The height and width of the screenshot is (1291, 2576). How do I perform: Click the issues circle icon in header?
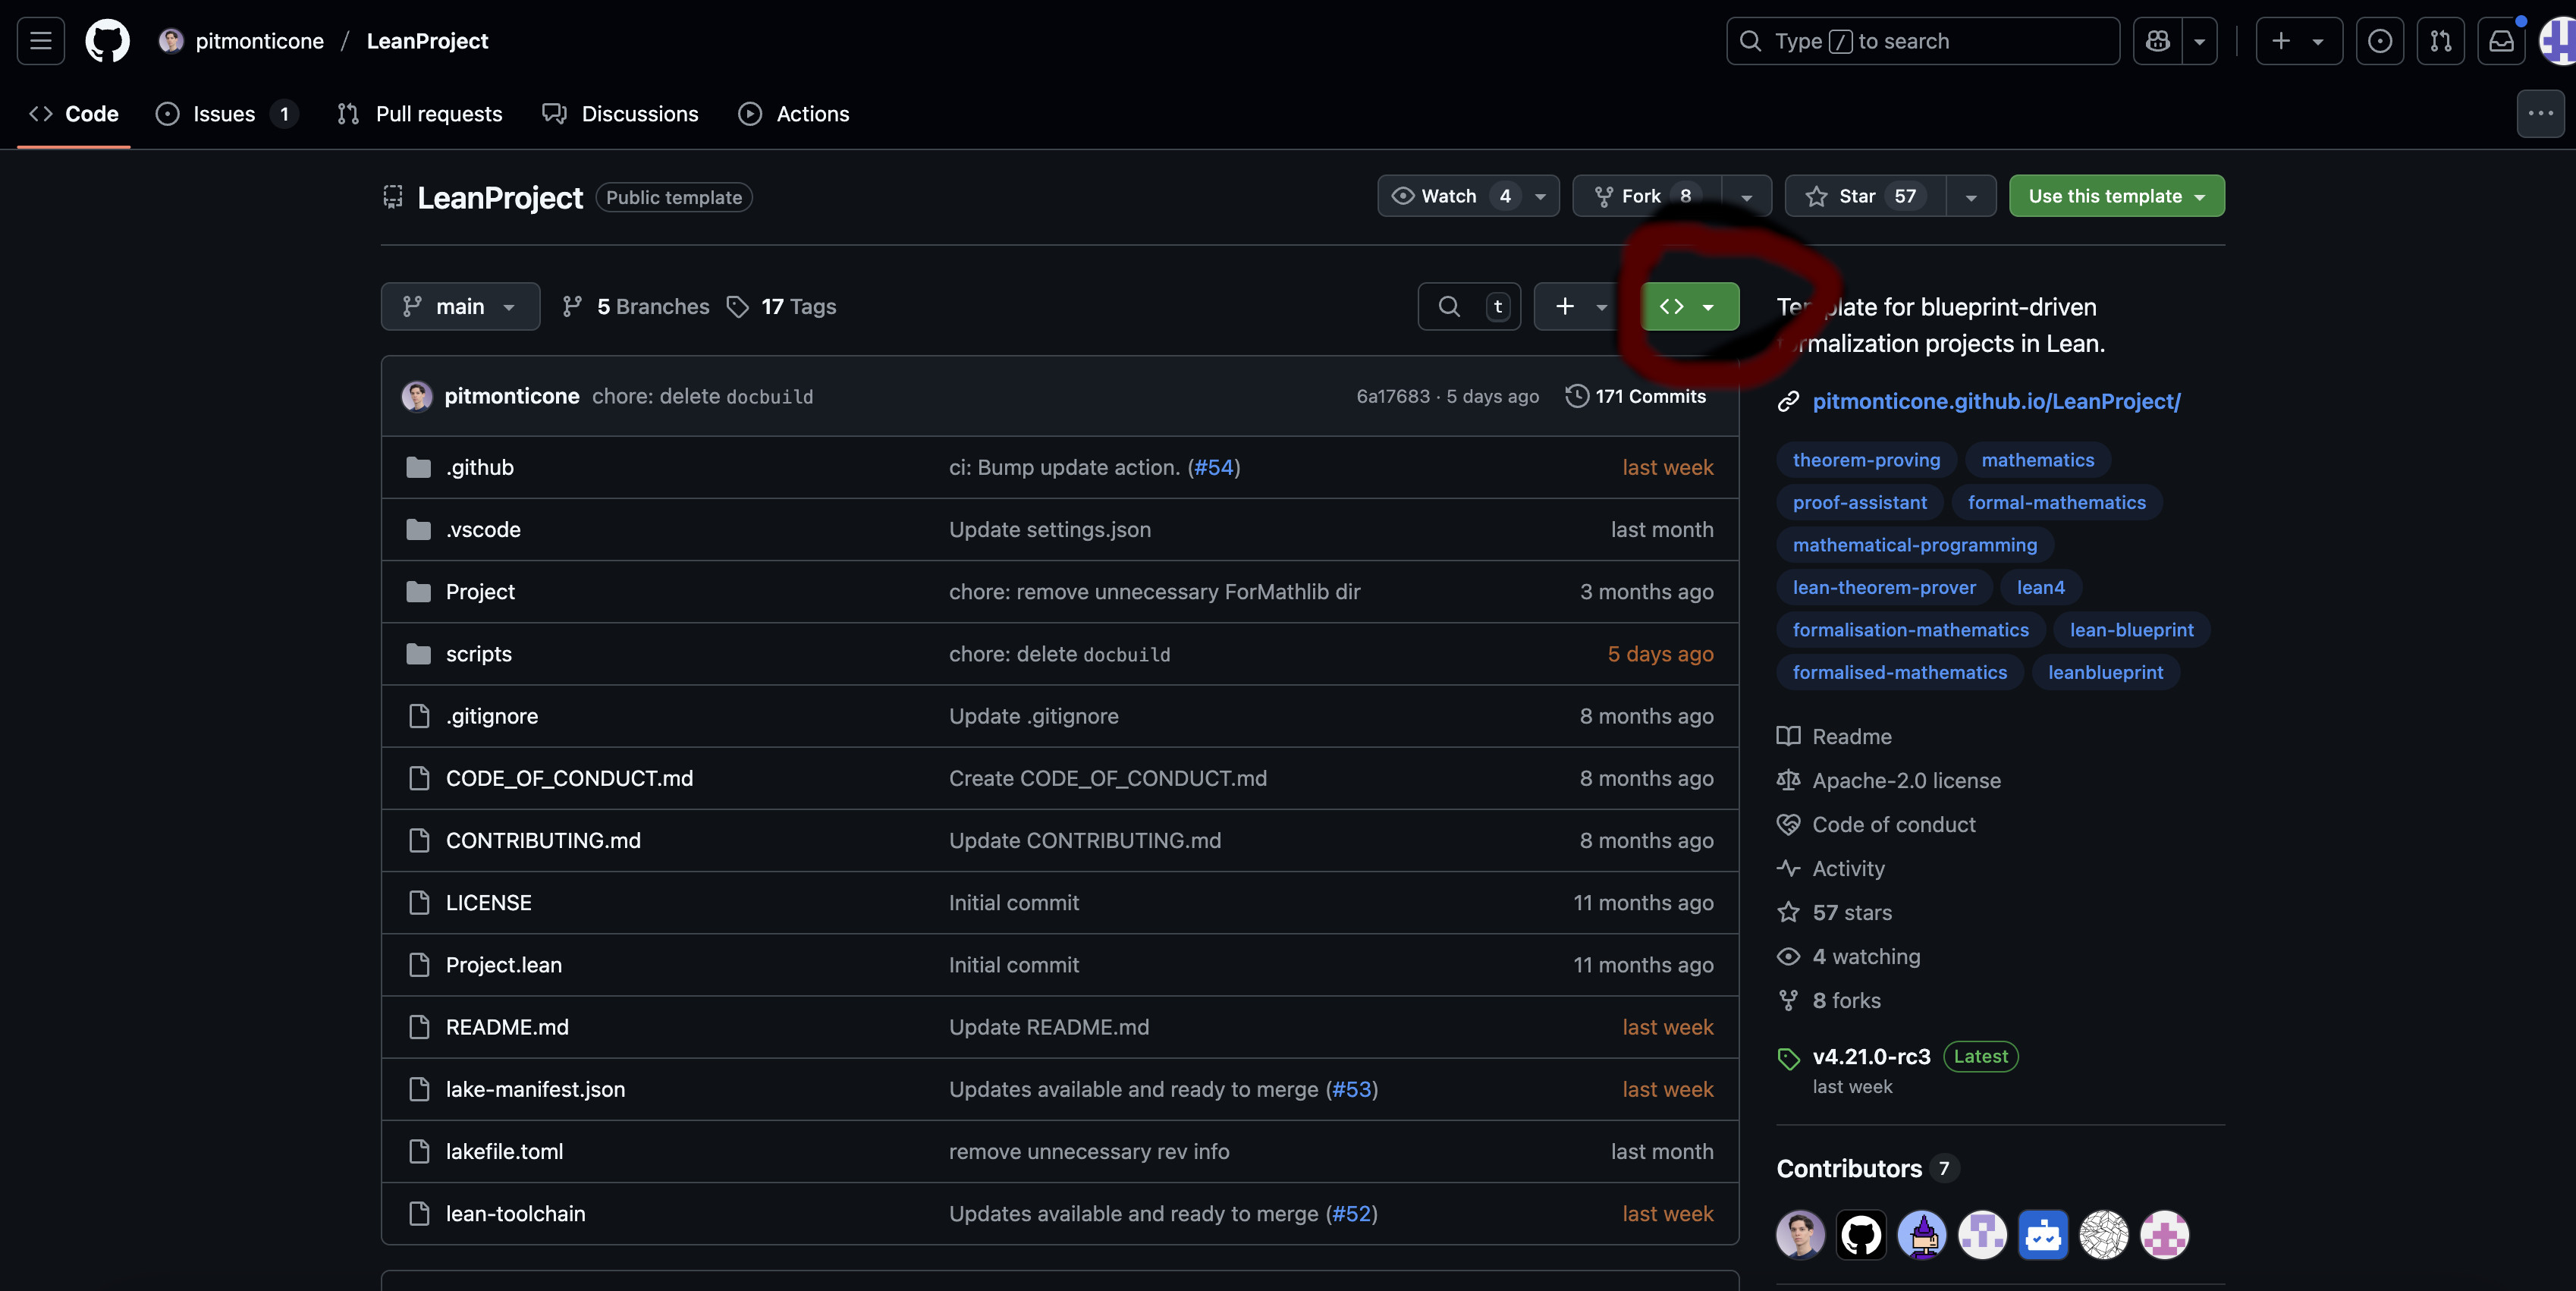click(2379, 41)
